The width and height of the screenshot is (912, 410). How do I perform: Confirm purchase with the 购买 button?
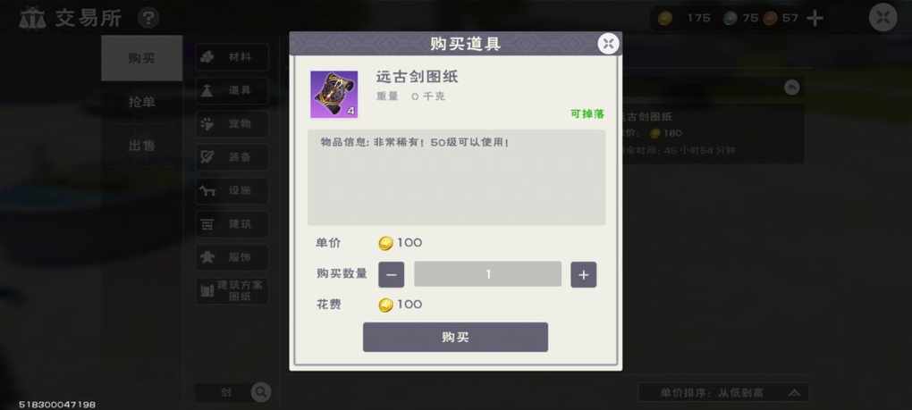(x=455, y=338)
